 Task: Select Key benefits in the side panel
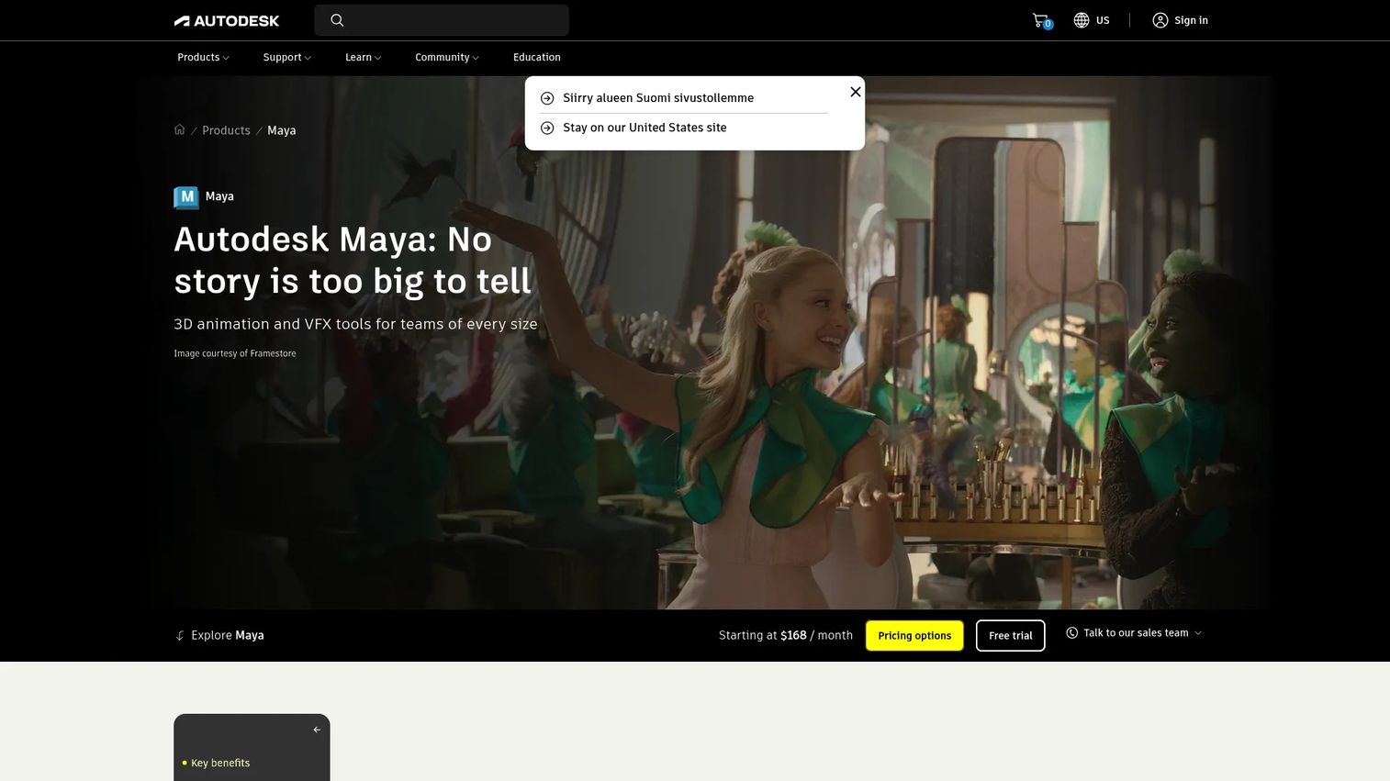pyautogui.click(x=220, y=763)
